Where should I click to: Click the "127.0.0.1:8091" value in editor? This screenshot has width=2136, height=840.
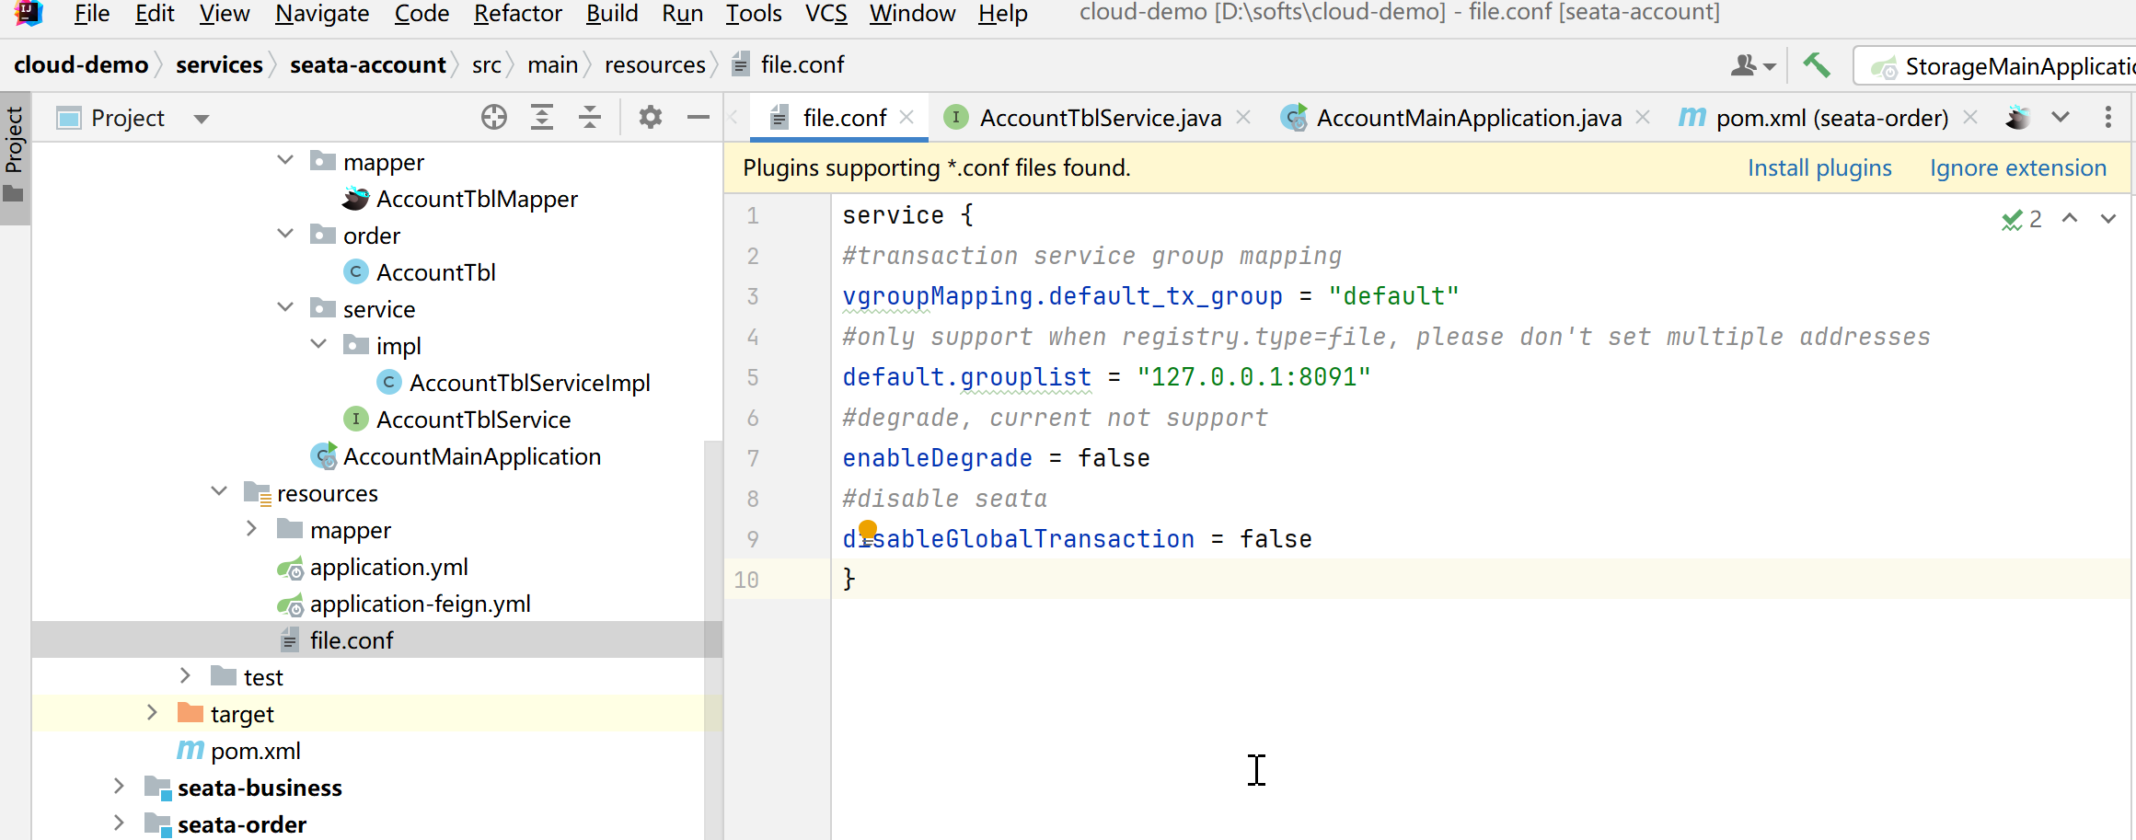pyautogui.click(x=1253, y=377)
